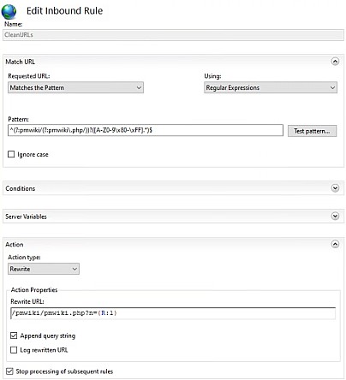Click the Server Variables header text
This screenshot has height=380, width=346.
[26, 217]
